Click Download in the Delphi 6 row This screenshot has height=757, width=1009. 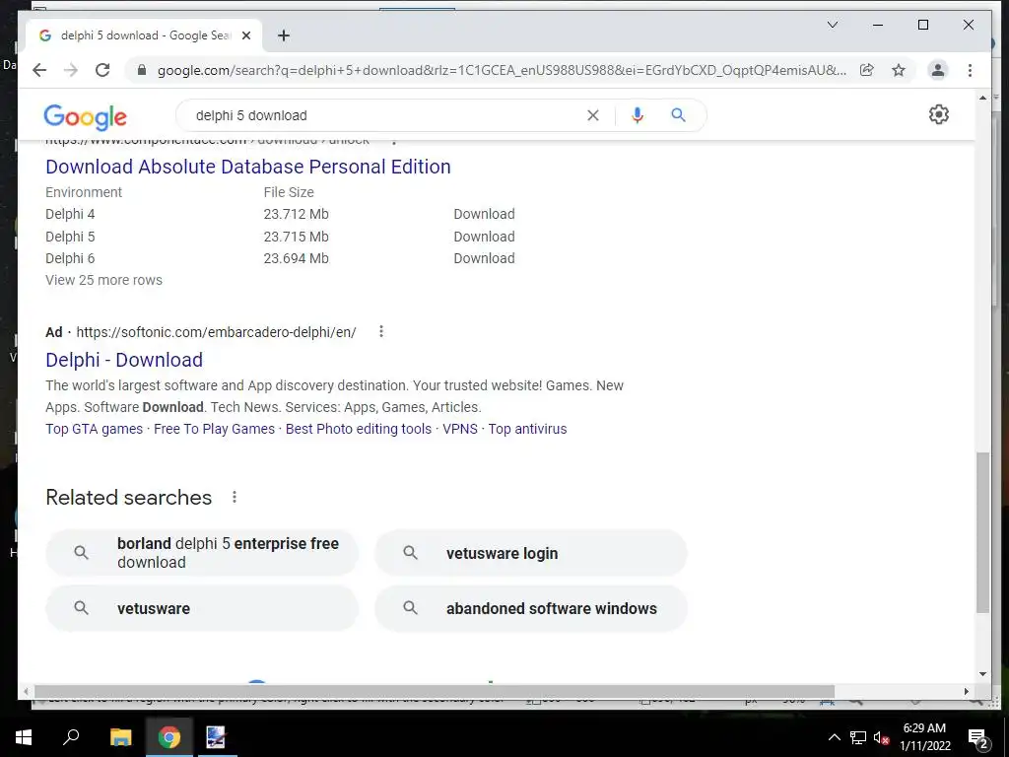tap(484, 259)
